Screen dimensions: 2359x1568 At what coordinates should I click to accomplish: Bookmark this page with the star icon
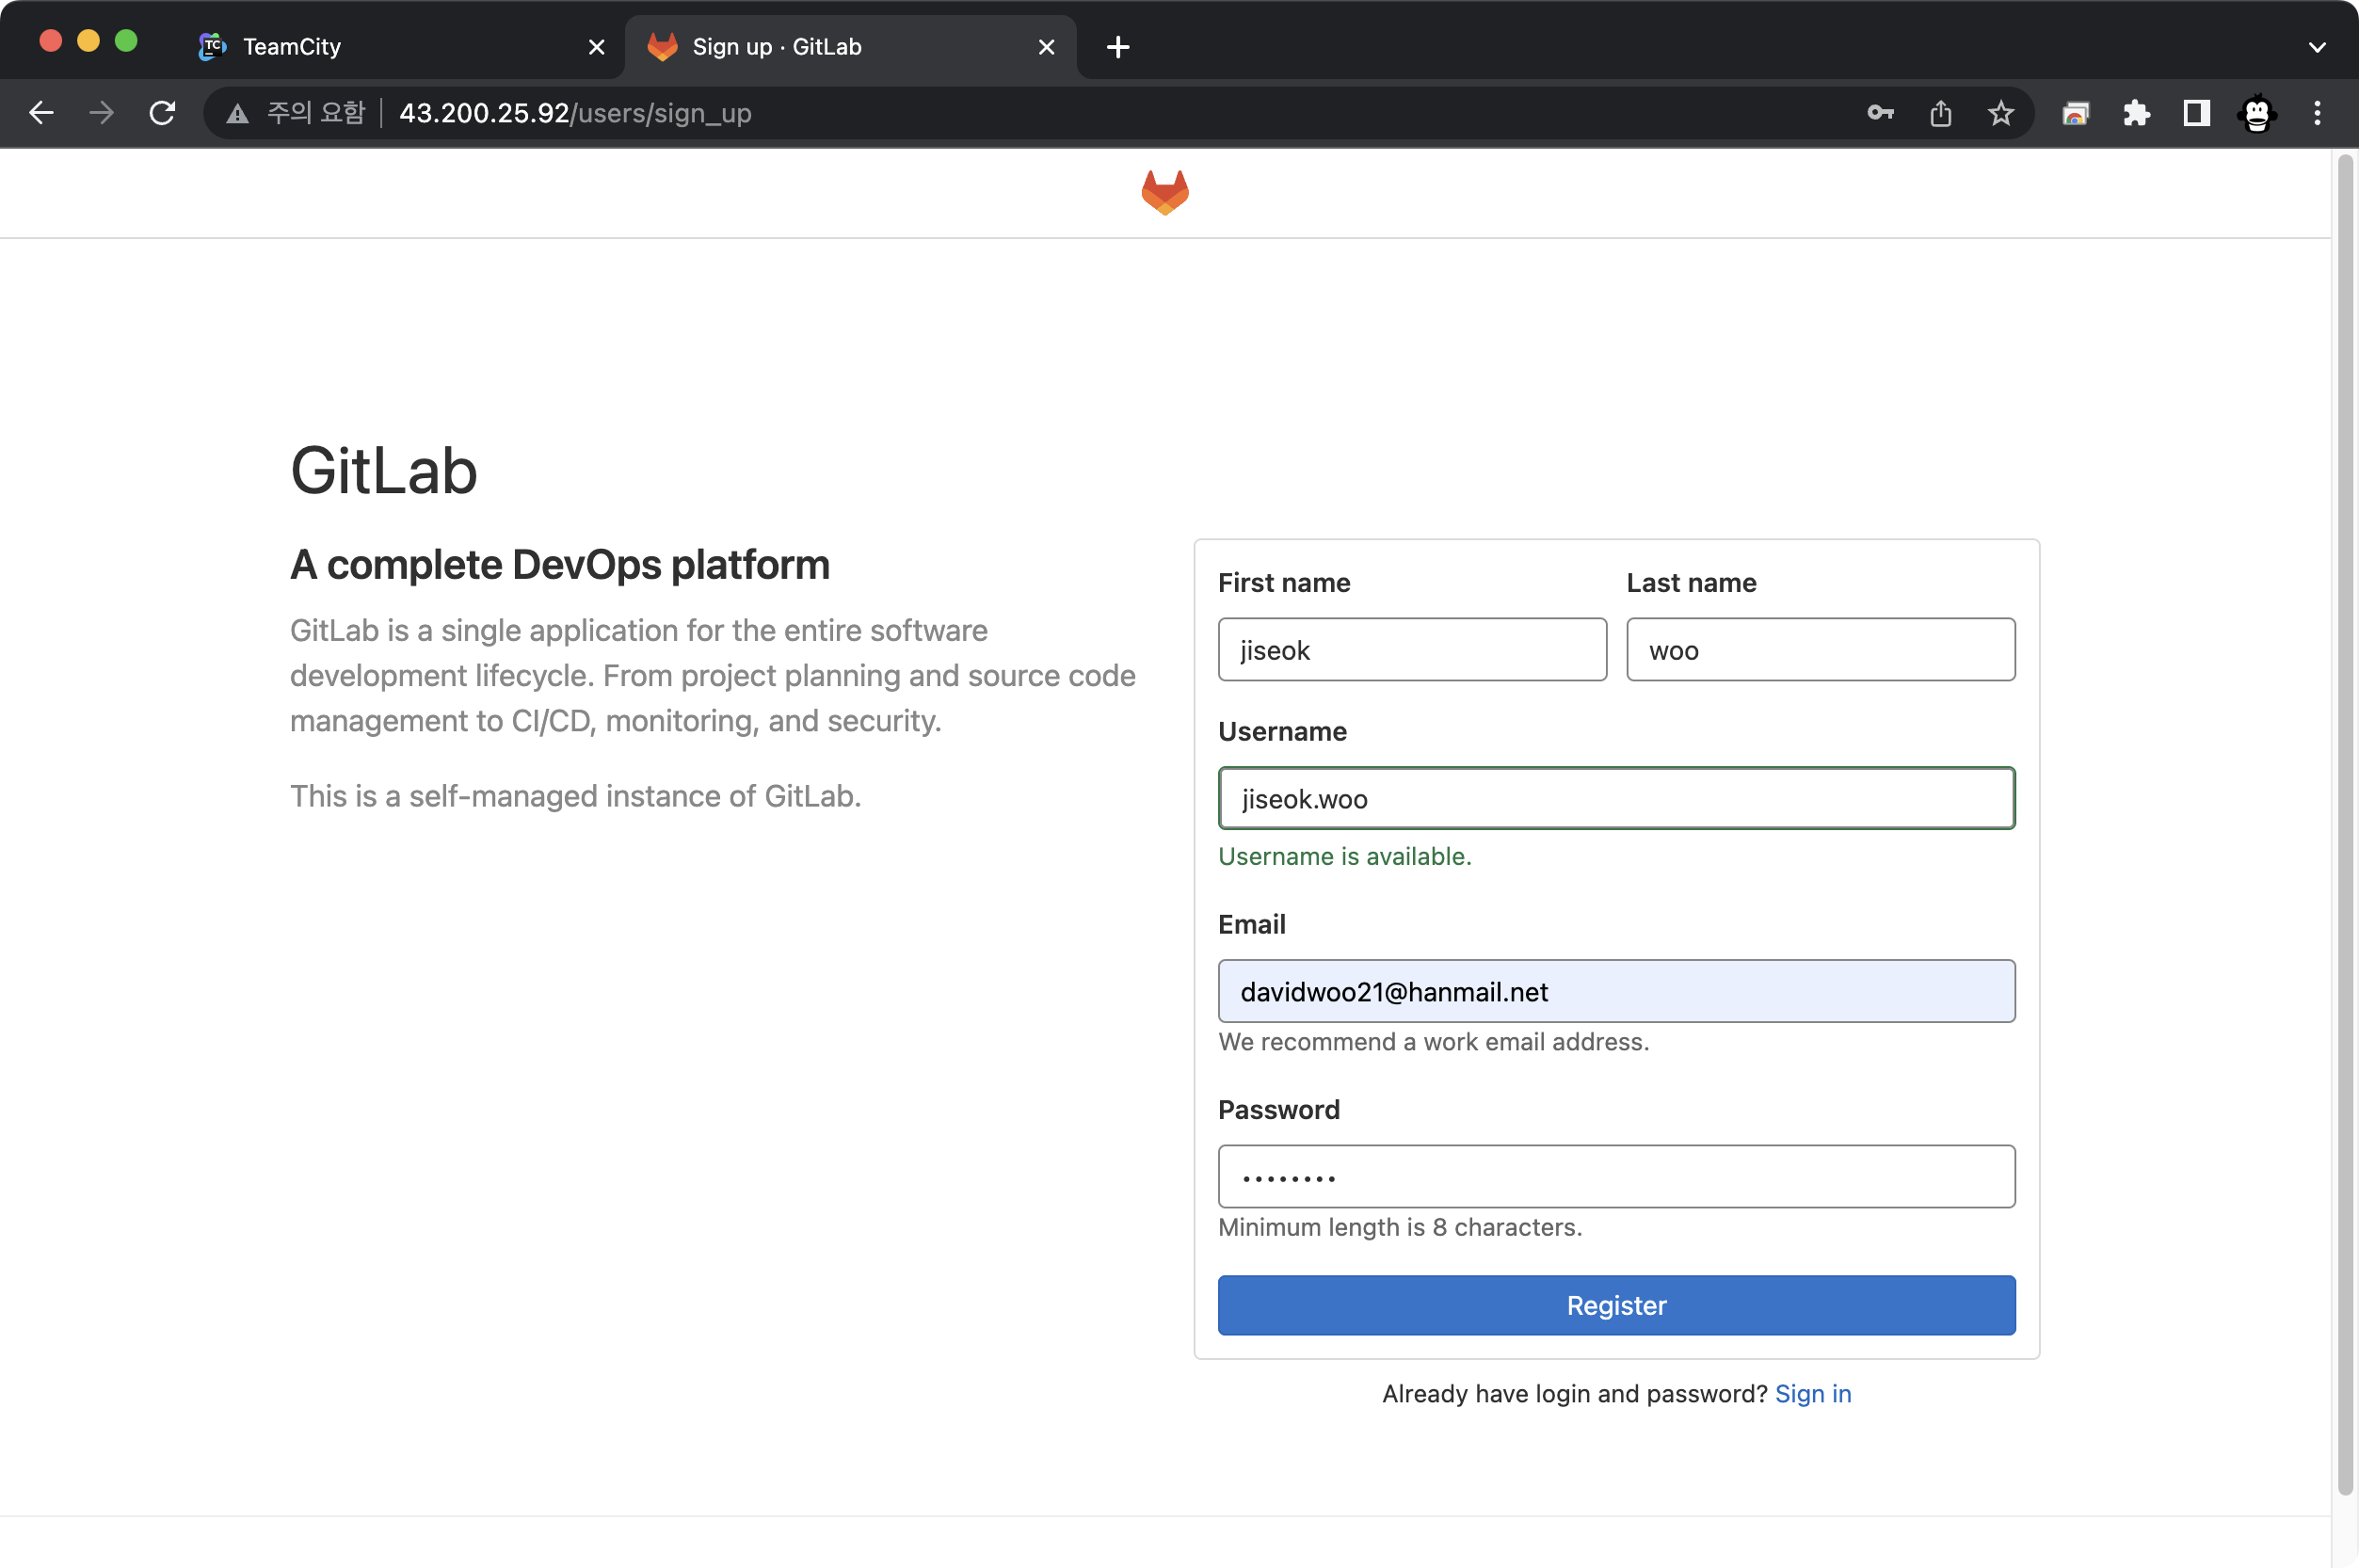coord(2000,113)
